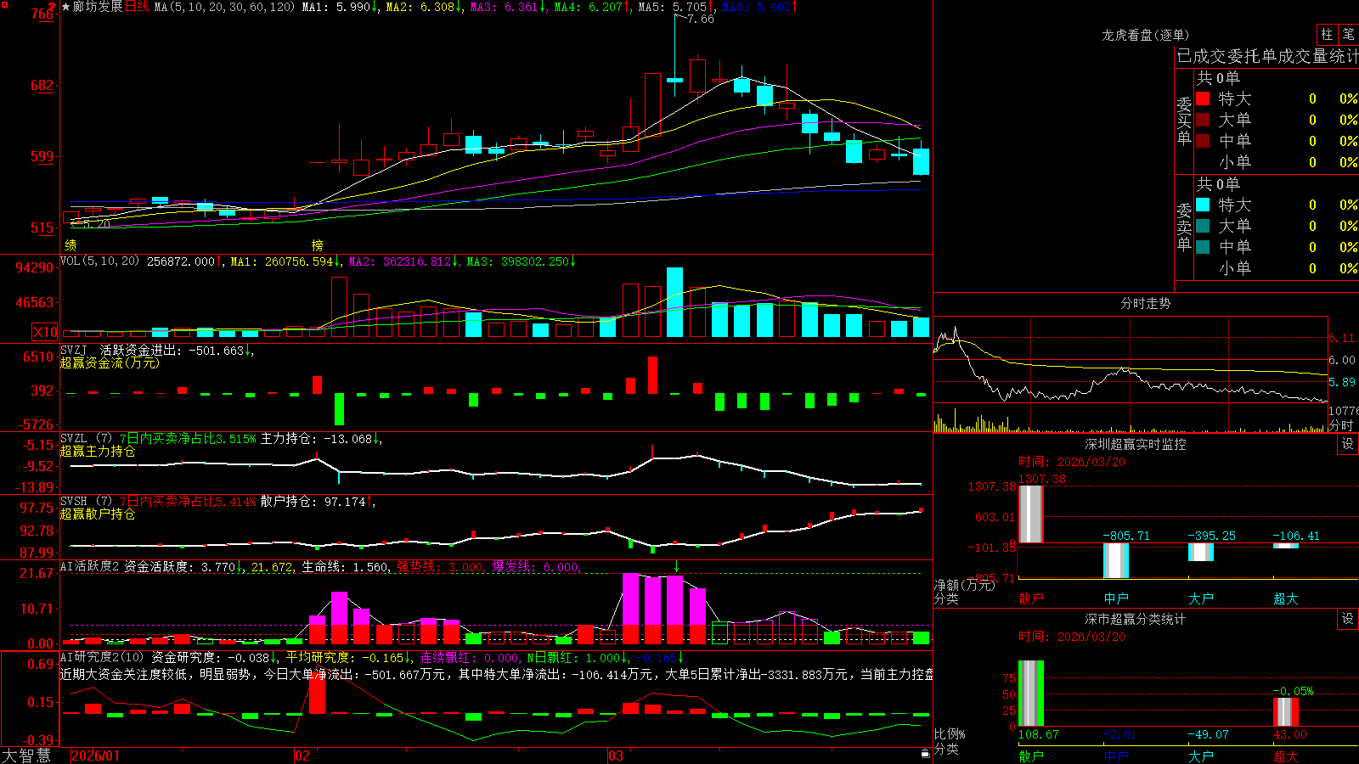Open 设 settings for 深市超赢分类统计

(1348, 619)
